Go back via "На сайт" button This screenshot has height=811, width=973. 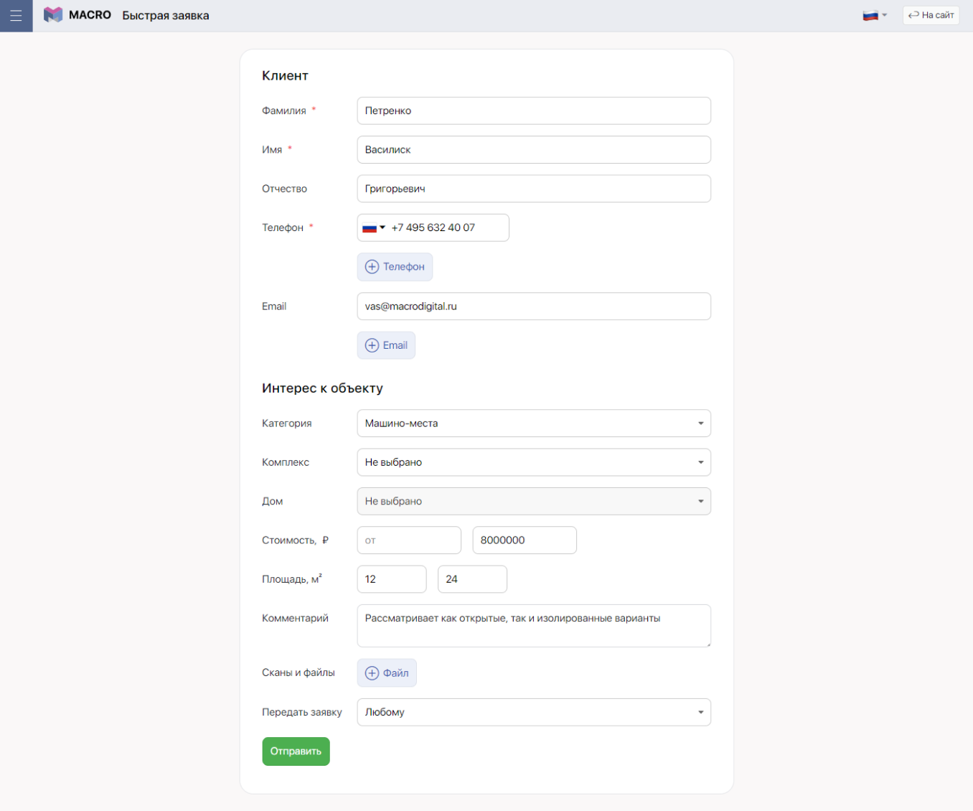[931, 15]
